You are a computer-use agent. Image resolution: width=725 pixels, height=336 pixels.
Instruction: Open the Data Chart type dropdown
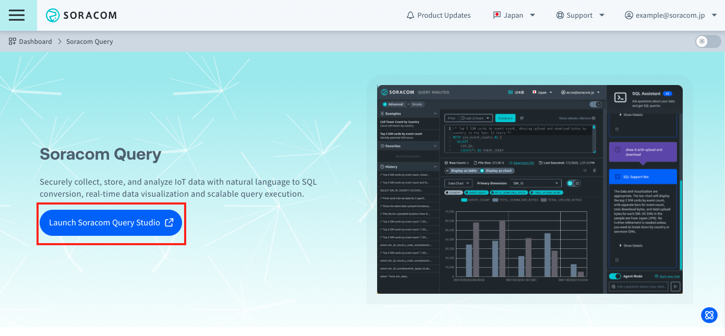pos(458,183)
